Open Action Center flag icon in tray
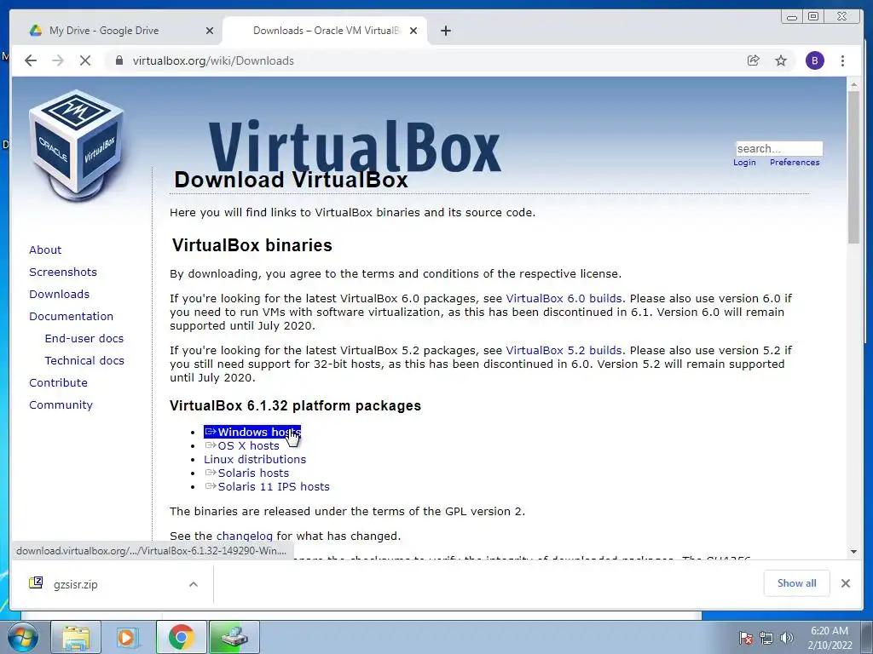This screenshot has width=873, height=654. (x=746, y=638)
